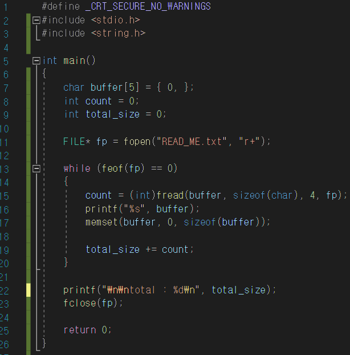The width and height of the screenshot is (350, 355).
Task: Collapse the int main() function fold
Action: [36, 60]
